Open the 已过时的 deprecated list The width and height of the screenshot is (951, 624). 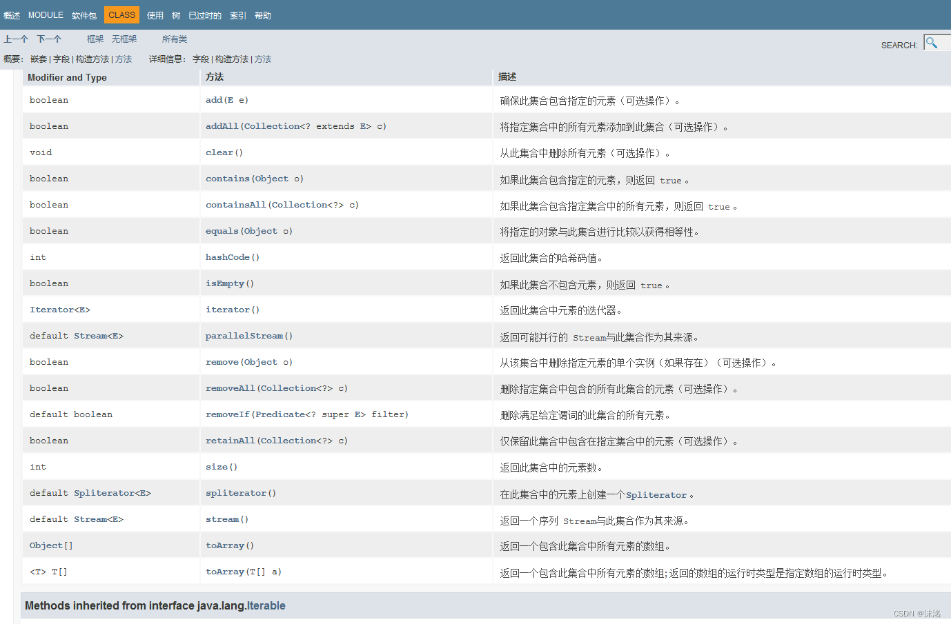[204, 14]
